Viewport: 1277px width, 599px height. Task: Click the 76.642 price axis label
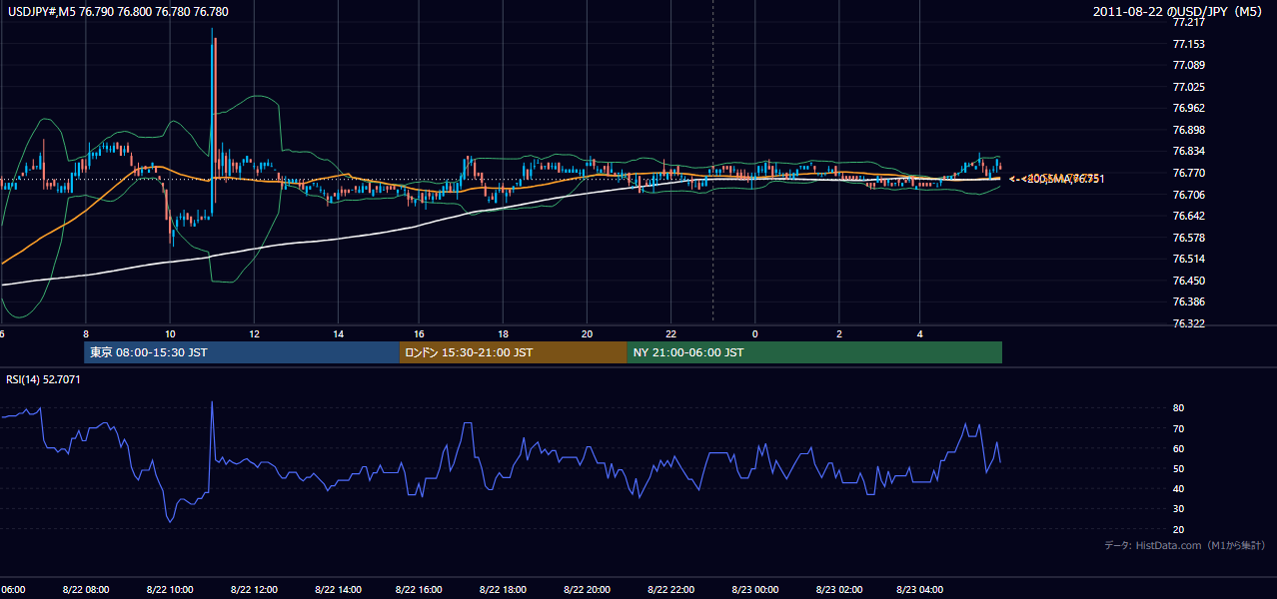[1188, 216]
